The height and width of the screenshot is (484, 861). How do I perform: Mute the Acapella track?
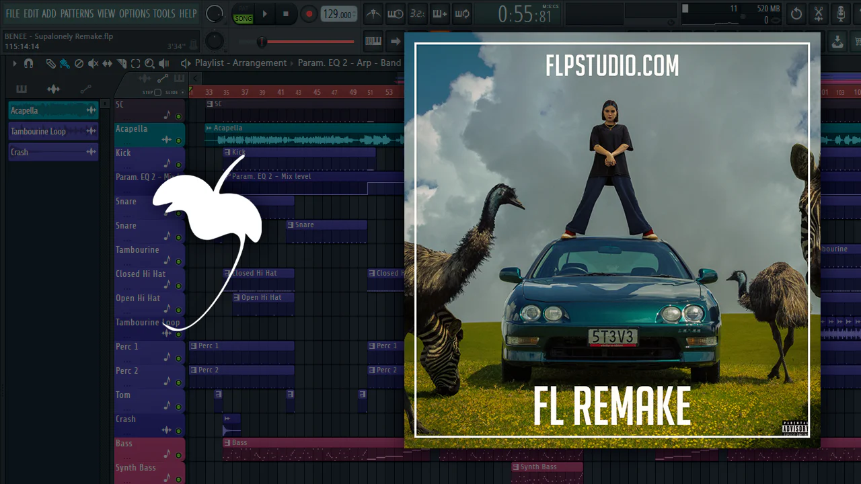point(178,140)
